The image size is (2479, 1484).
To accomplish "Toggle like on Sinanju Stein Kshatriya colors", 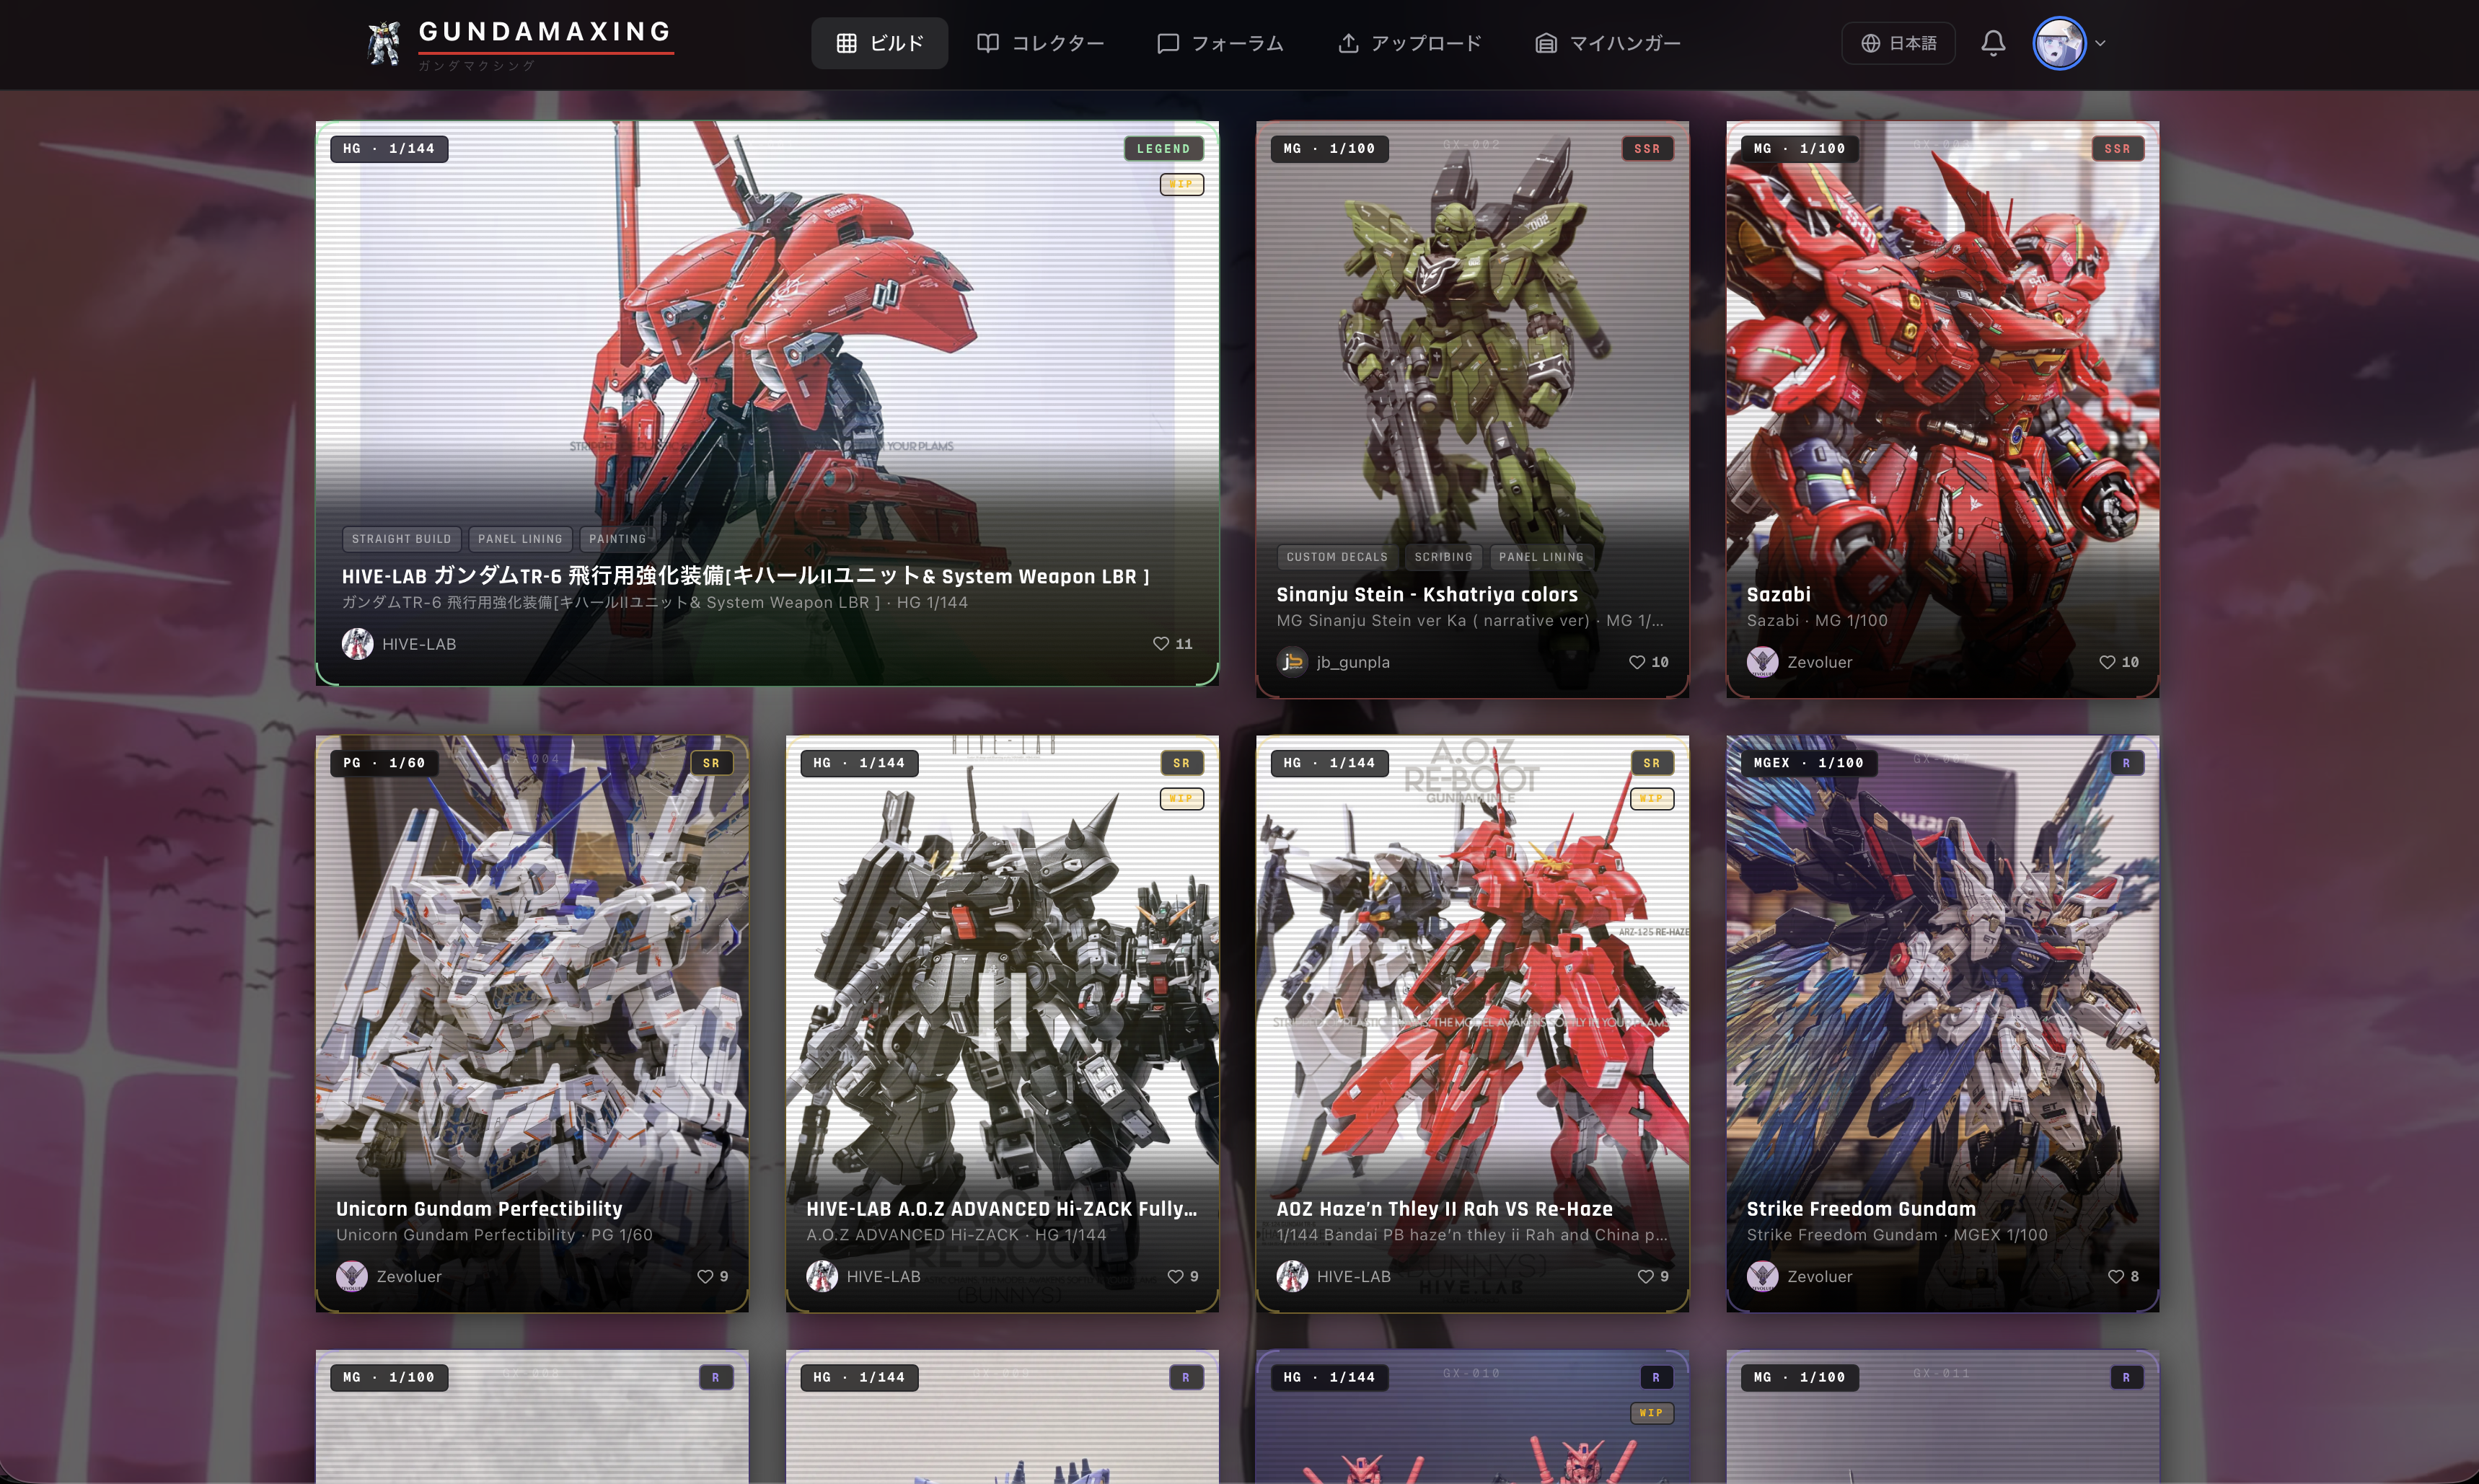I will tap(1636, 662).
